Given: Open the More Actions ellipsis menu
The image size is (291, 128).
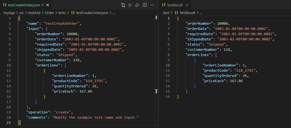Looking at the screenshot, I should (x=152, y=5).
